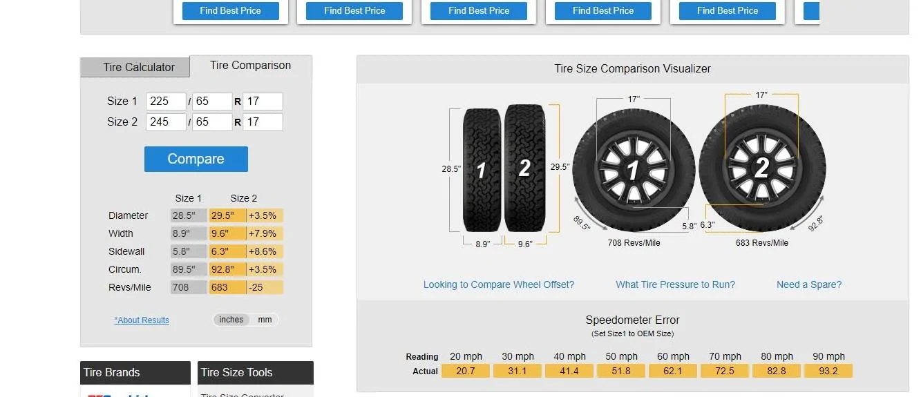The width and height of the screenshot is (921, 397).
Task: Click Size 2 width field 245
Action: coord(165,122)
